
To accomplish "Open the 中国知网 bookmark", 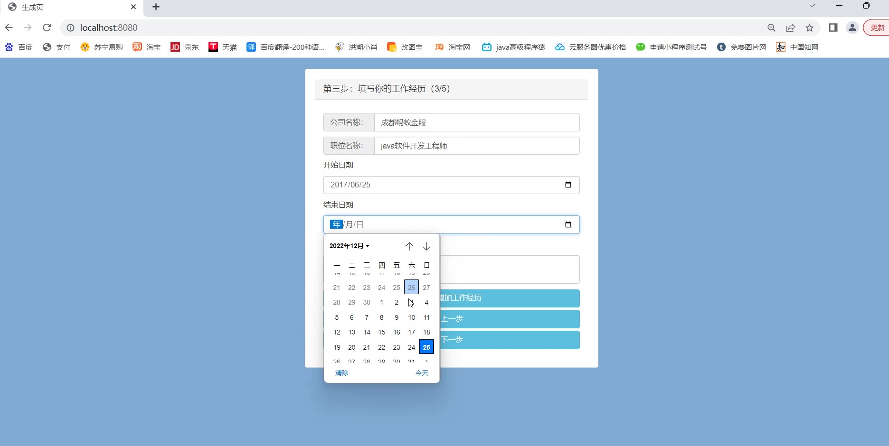I will click(797, 47).
